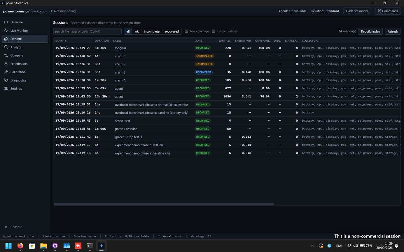Click the search file, label or path field
This screenshot has height=252, width=404.
(x=88, y=31)
